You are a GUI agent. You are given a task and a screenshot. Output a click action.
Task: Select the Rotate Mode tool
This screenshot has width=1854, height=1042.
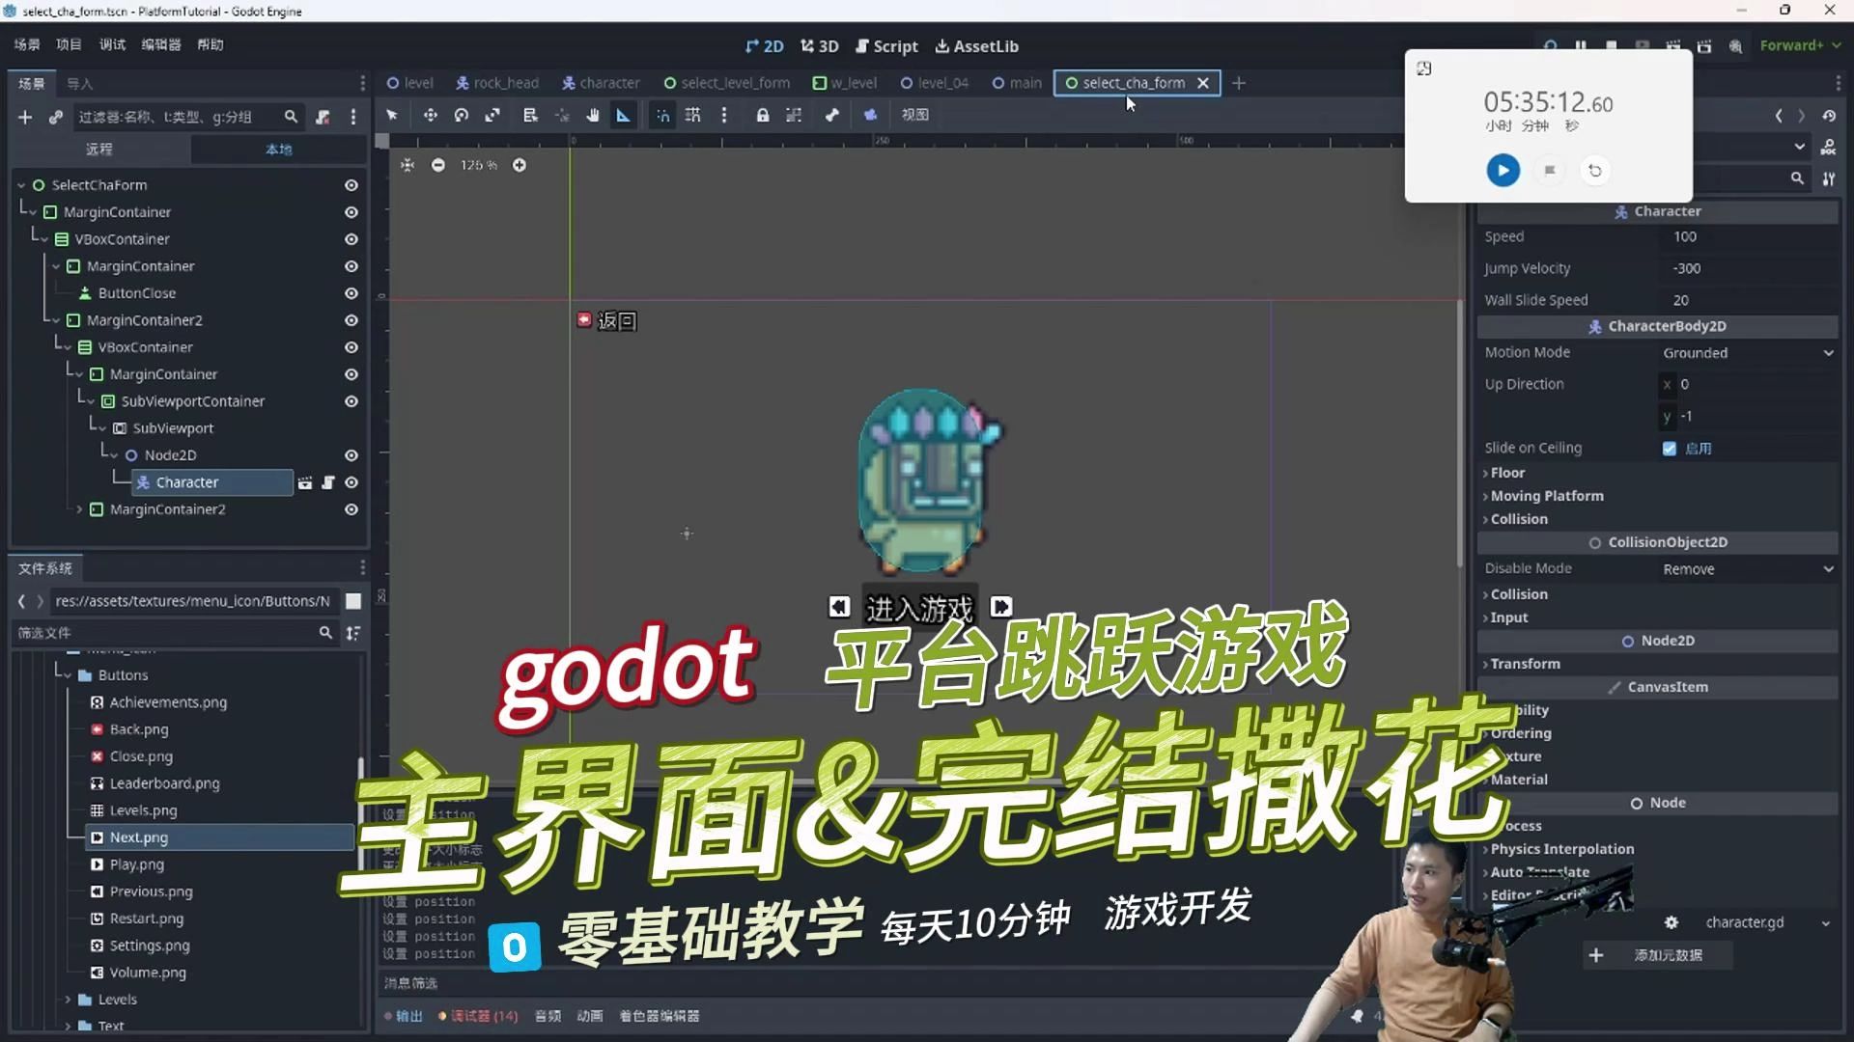462,115
